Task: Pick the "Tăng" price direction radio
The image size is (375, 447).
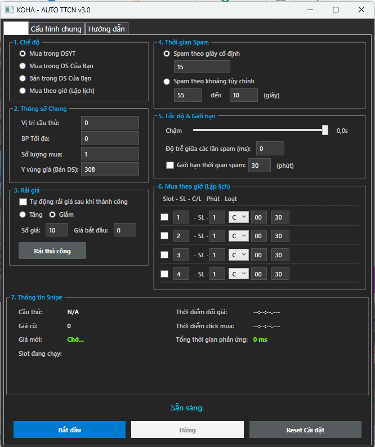Action: pos(23,214)
